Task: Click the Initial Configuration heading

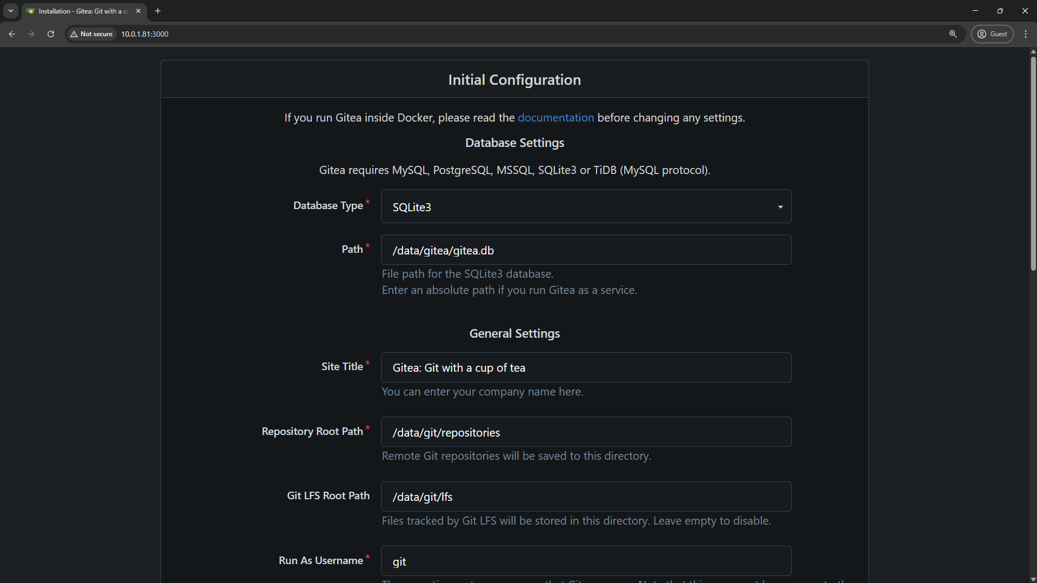Action: [514, 80]
